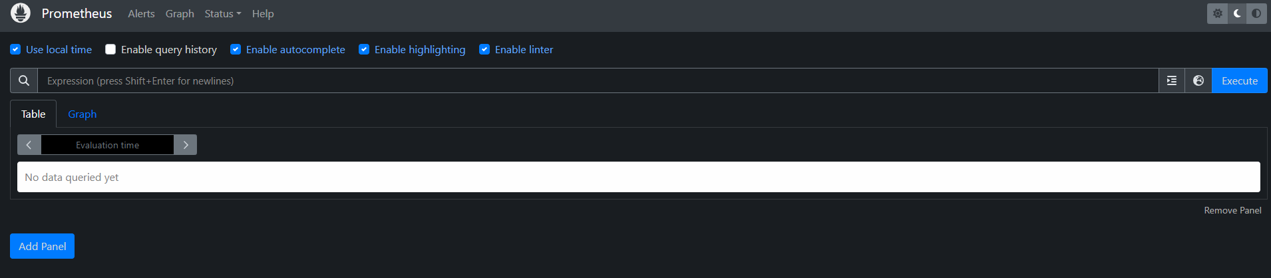Open the Alerts navigation item
Screen dimensions: 1271x278
pos(141,13)
